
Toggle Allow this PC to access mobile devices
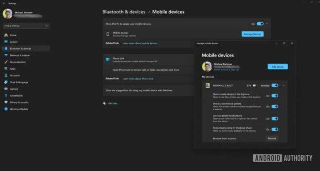pos(260,24)
